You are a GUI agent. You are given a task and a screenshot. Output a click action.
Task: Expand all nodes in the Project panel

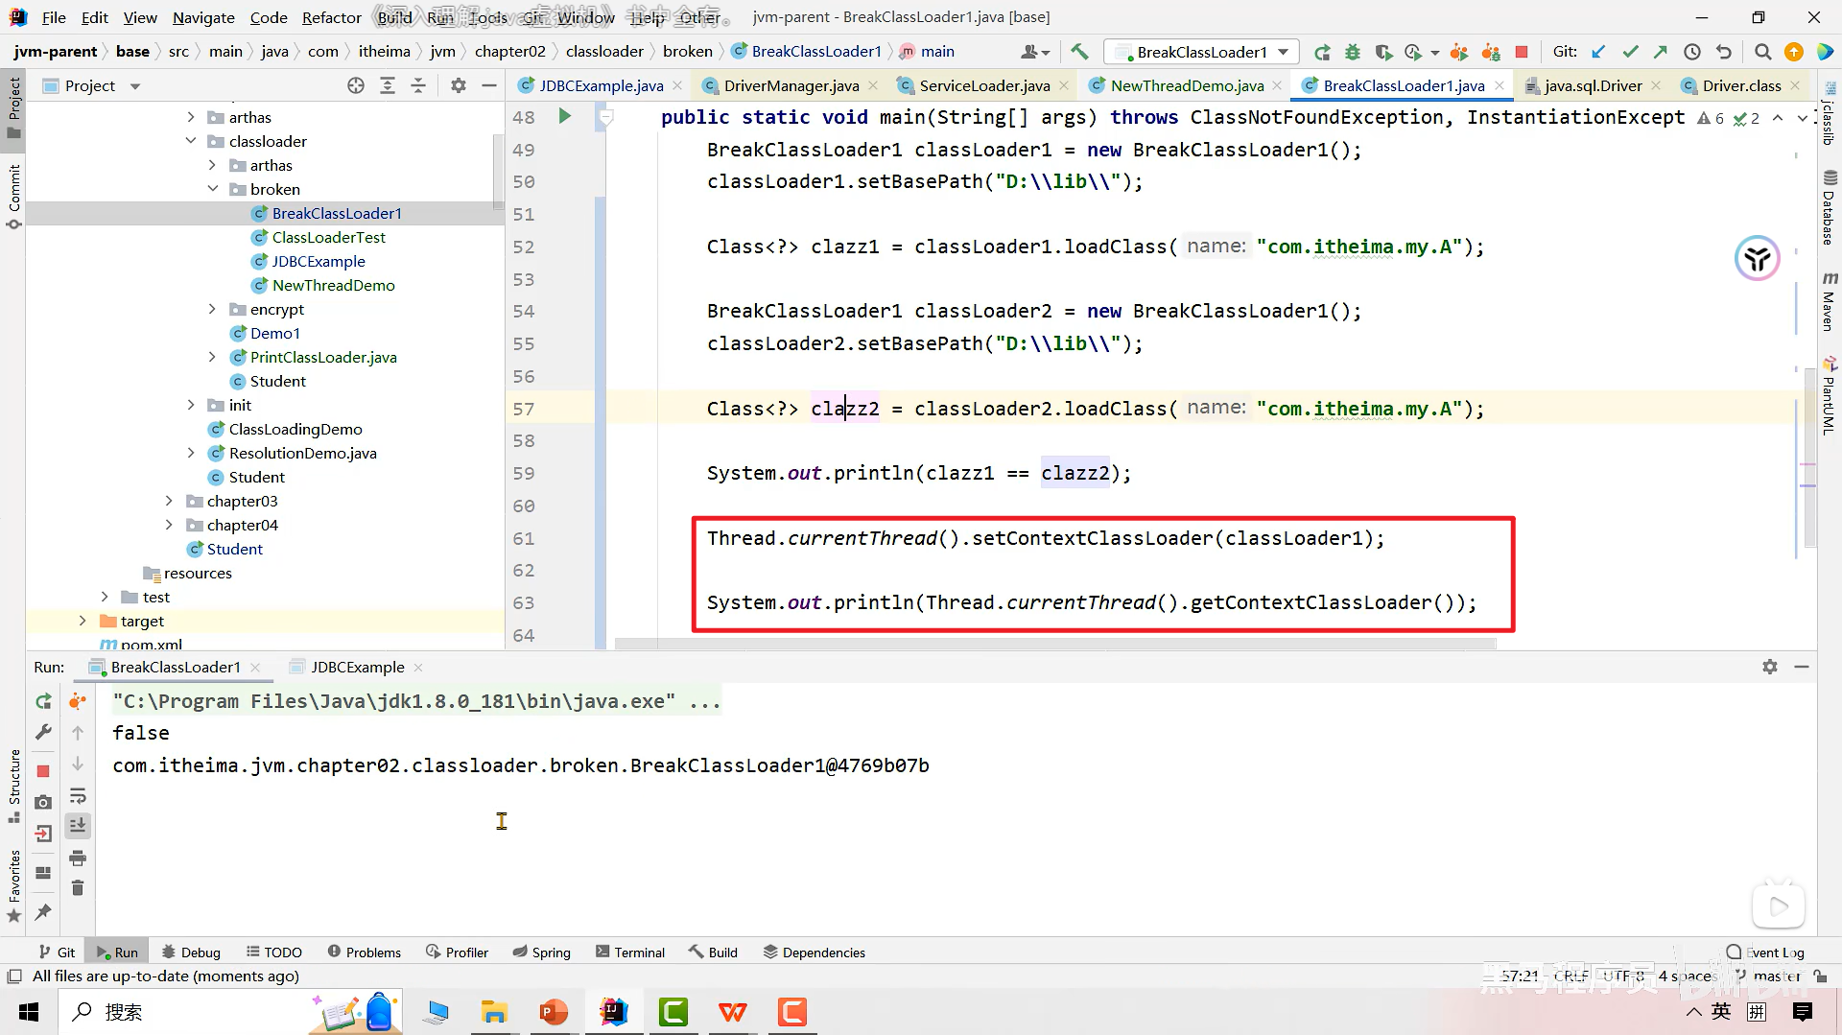pyautogui.click(x=388, y=85)
